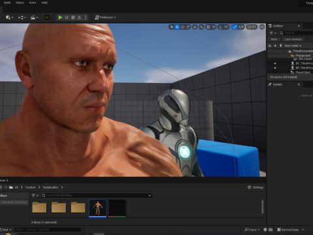This screenshot has height=235, width=313.
Task: Focus the Outliner search field
Action: pos(296,33)
